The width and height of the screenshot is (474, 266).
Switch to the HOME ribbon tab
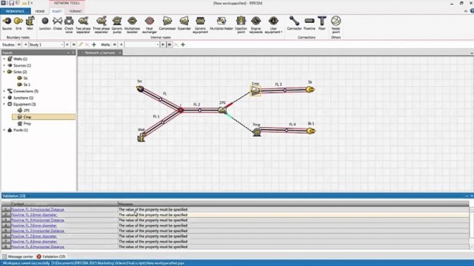point(40,11)
